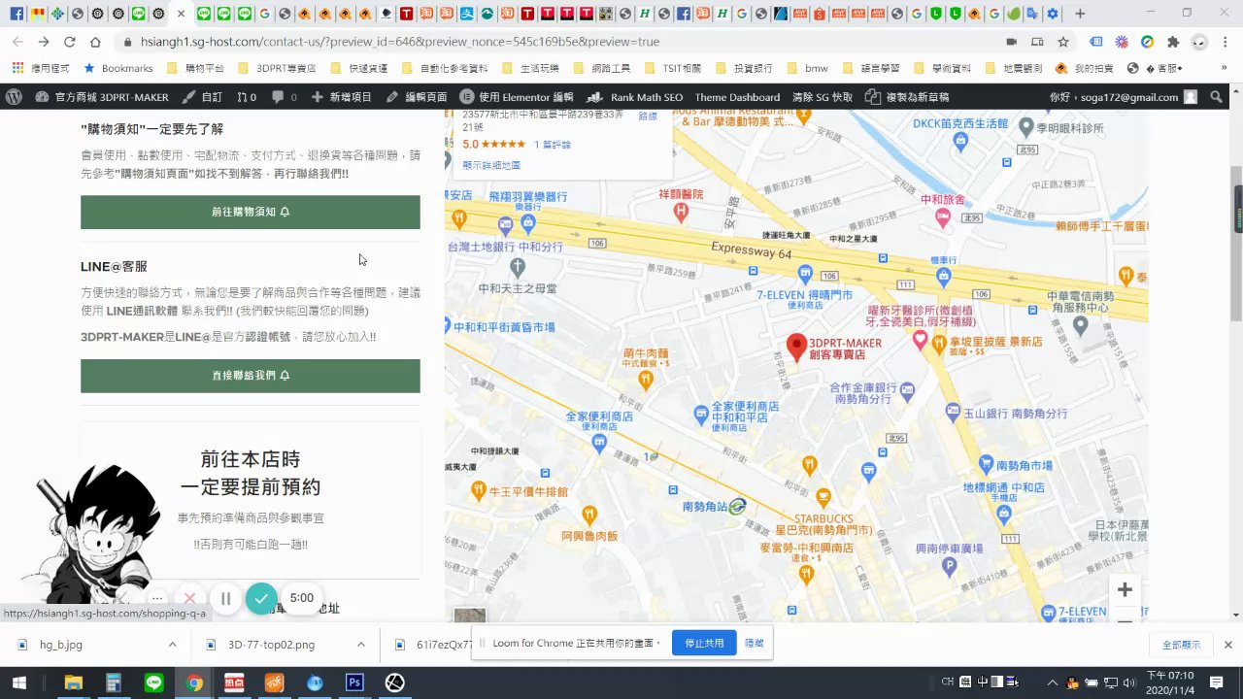This screenshot has width=1243, height=699.
Task: Open 自動化參考資料 bookmark folder
Action: click(x=445, y=69)
